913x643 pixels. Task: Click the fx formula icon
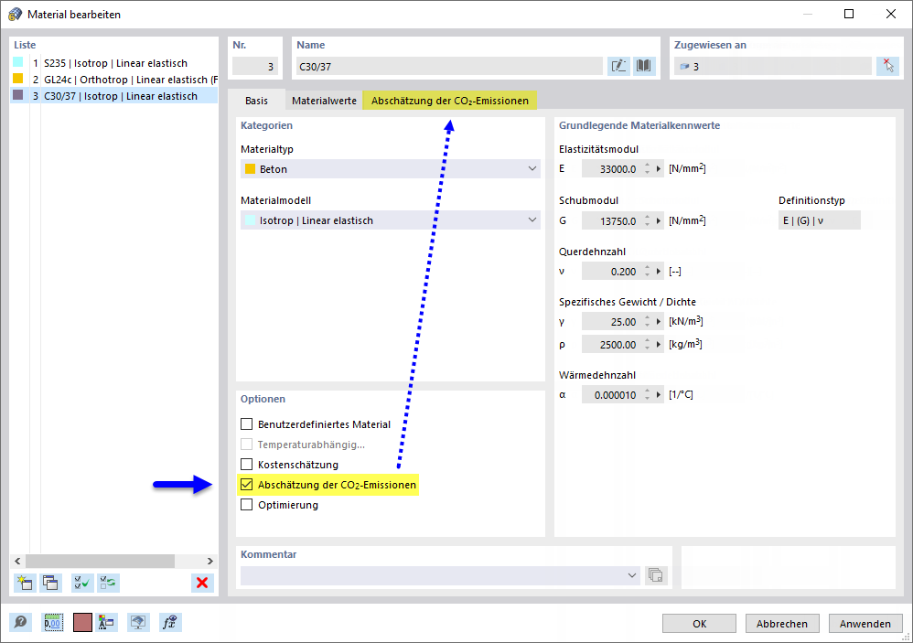170,623
